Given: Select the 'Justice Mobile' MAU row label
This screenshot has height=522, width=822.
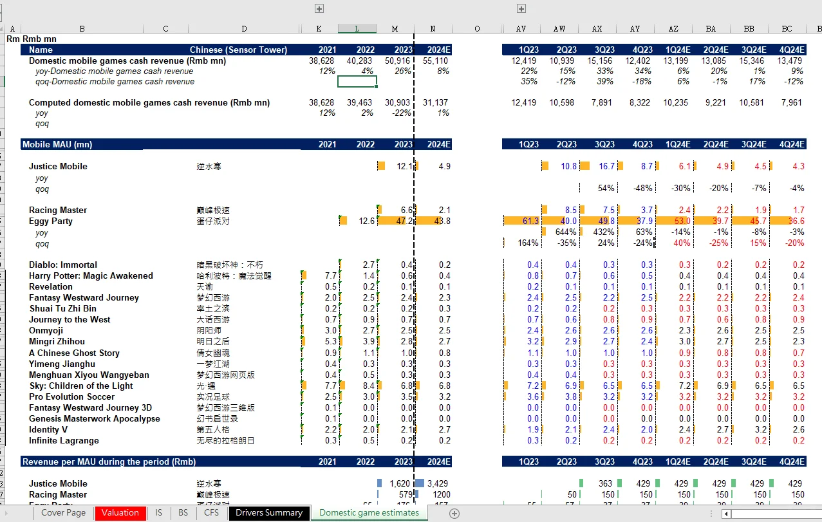Looking at the screenshot, I should tap(58, 166).
